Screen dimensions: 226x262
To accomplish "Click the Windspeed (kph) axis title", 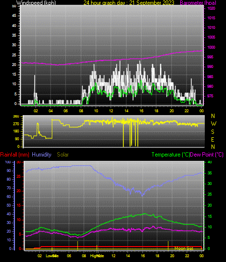I will [x=36, y=3].
